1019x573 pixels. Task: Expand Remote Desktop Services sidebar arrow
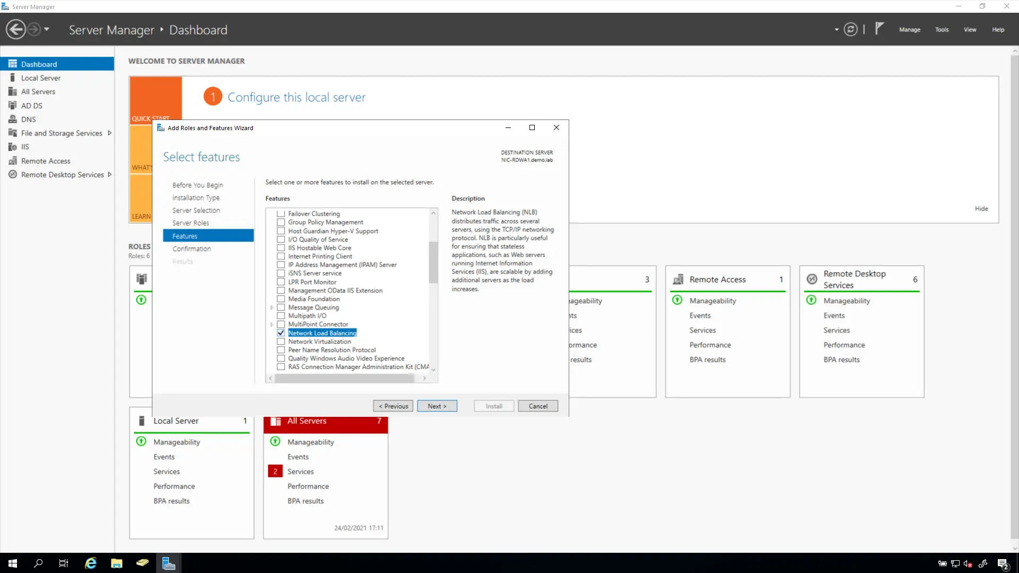click(109, 174)
